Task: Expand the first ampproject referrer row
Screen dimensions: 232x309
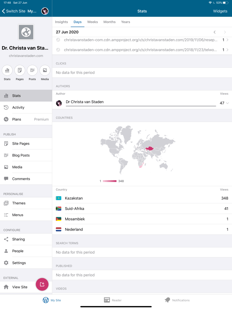Action: 227,40
